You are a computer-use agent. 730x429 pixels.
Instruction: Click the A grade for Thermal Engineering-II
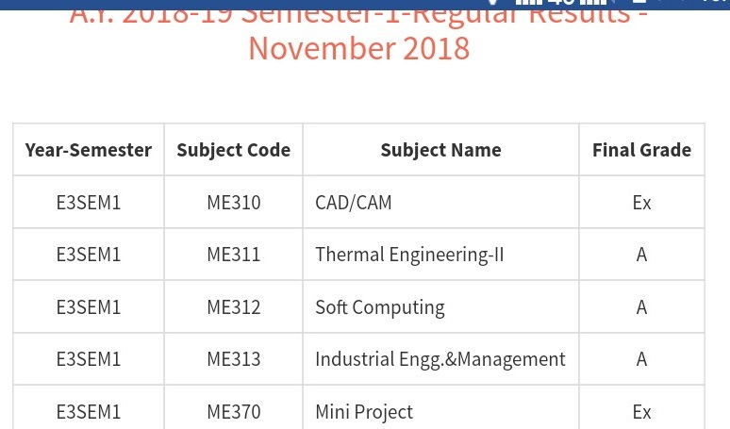641,255
